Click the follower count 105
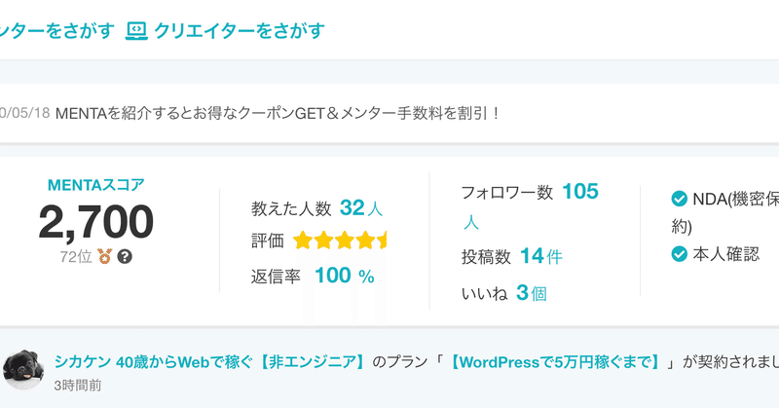Image resolution: width=779 pixels, height=408 pixels. (580, 191)
